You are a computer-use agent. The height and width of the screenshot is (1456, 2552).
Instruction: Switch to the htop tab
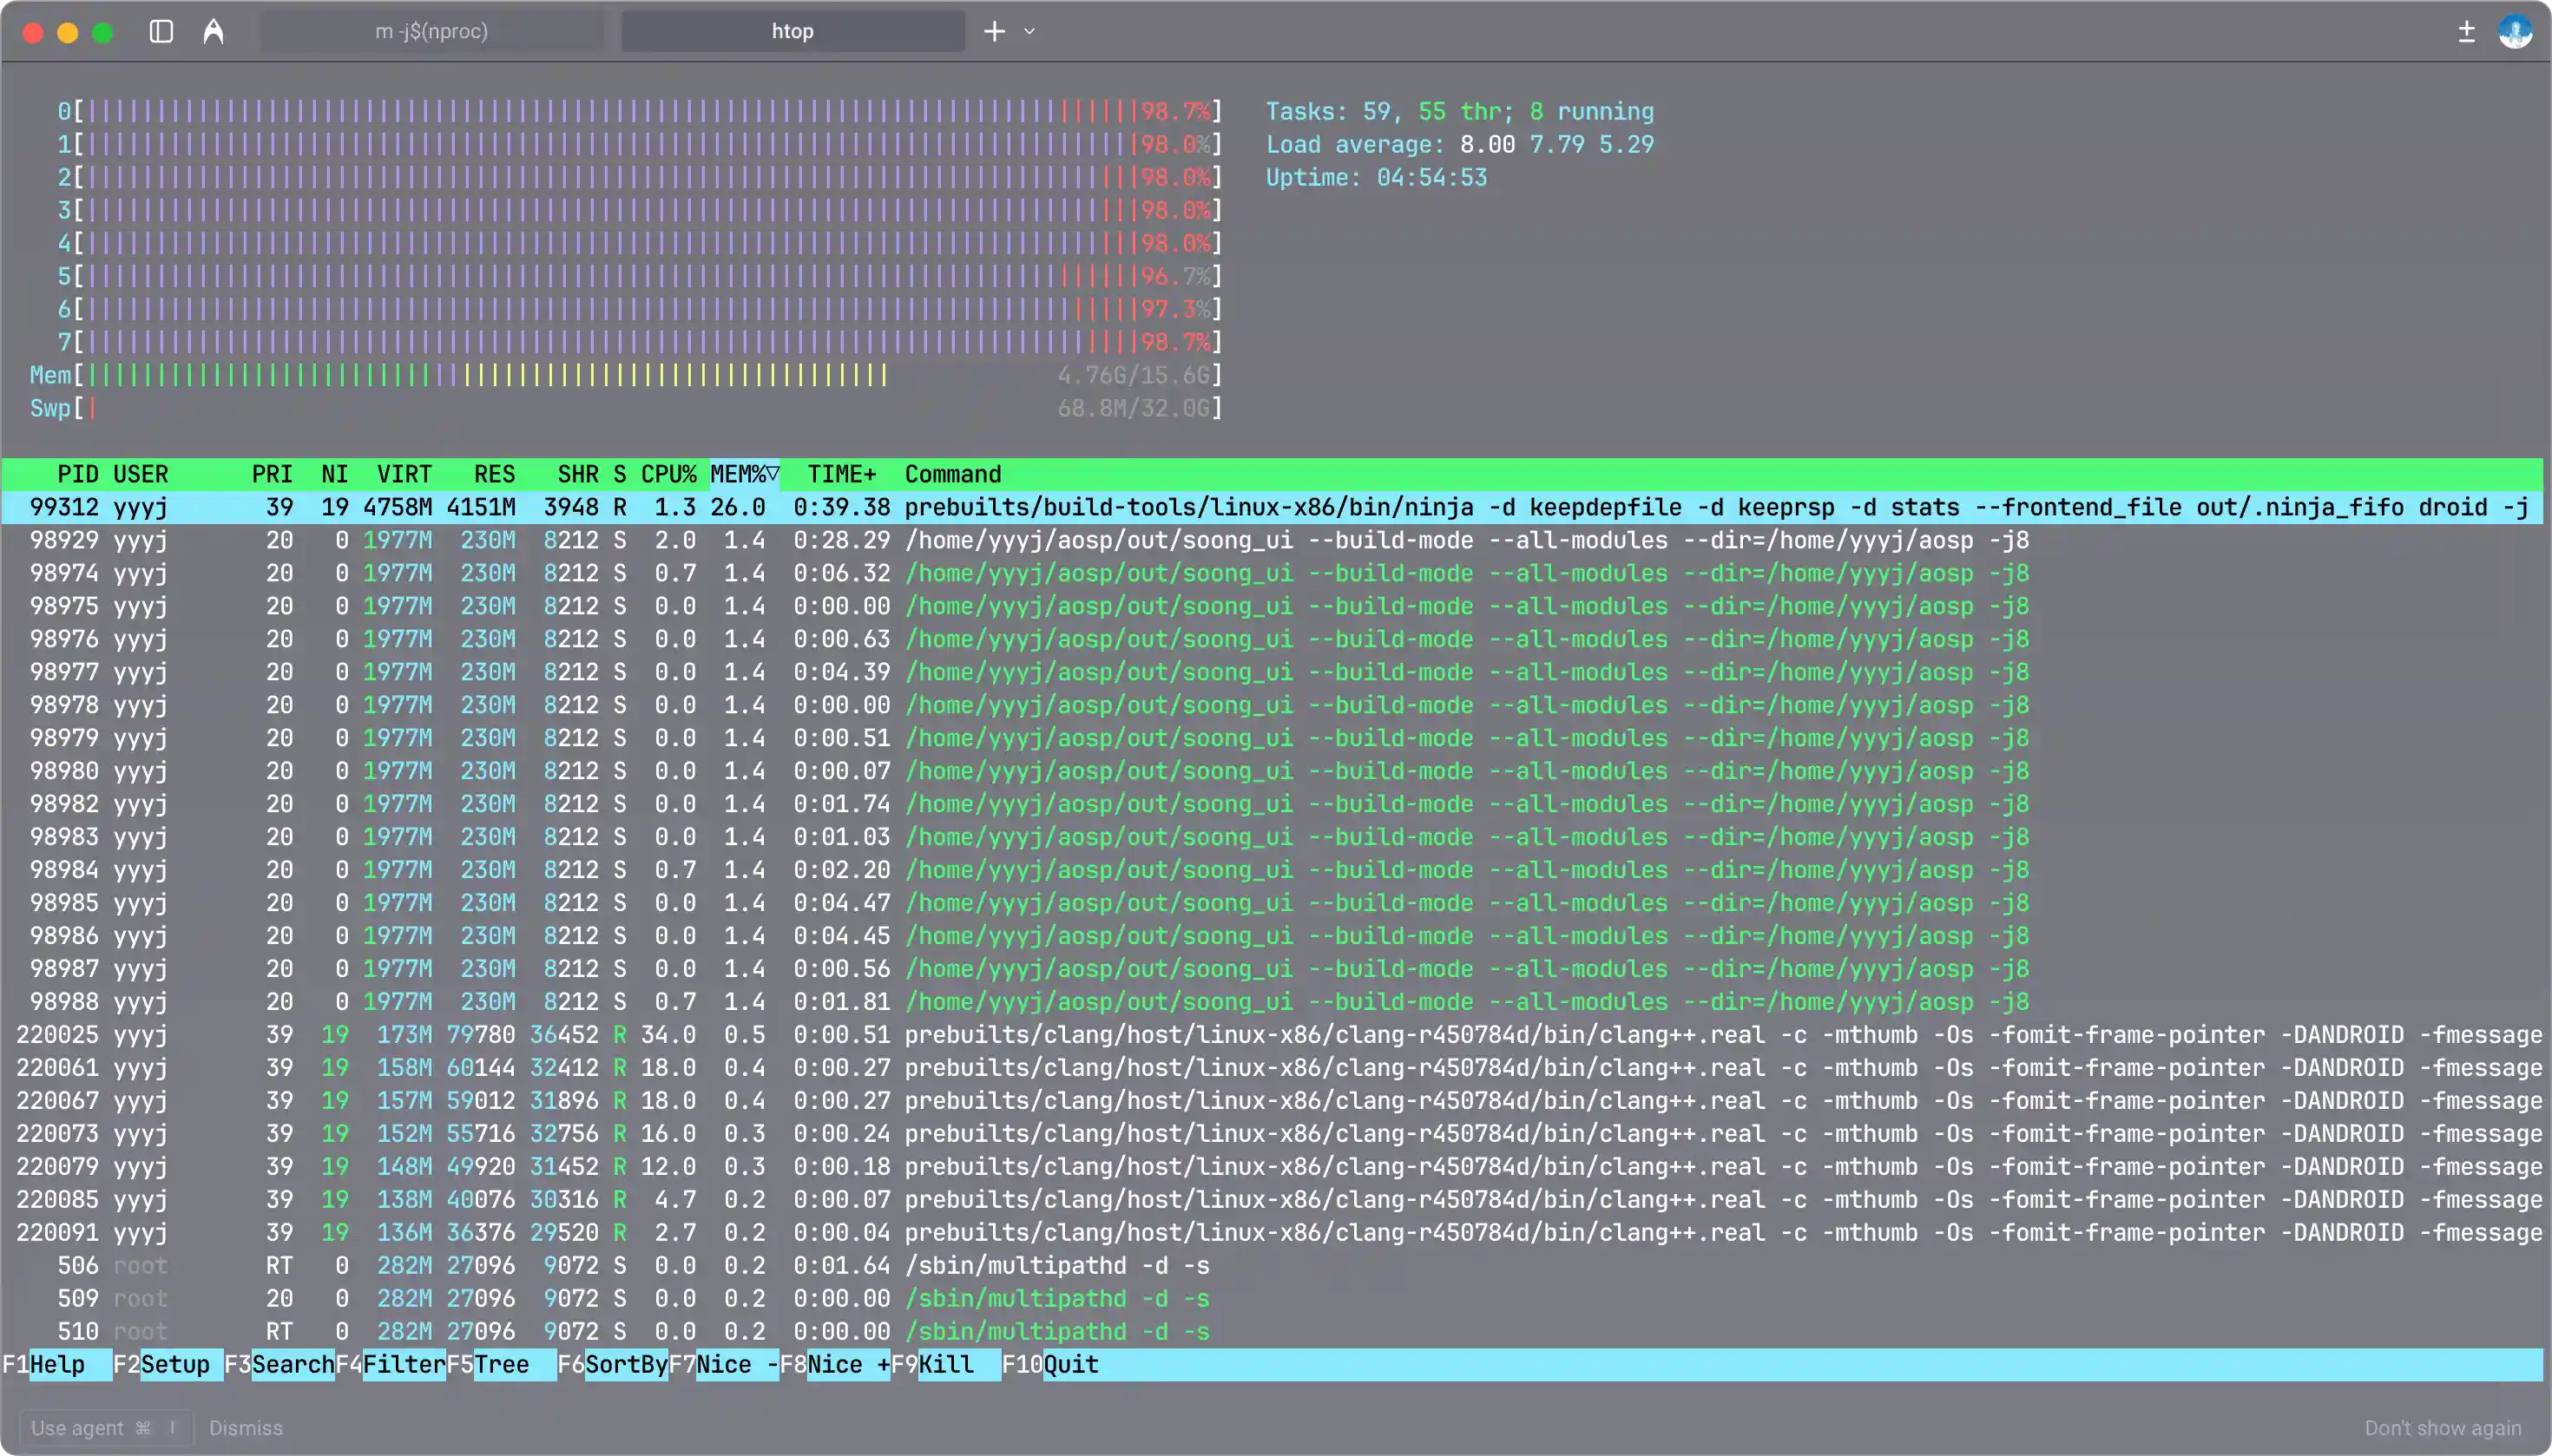click(x=792, y=31)
